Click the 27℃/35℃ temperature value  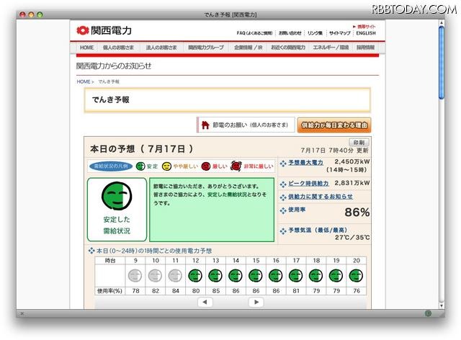(352, 238)
